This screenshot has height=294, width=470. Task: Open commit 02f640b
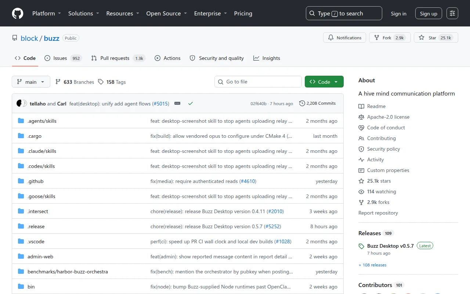tap(258, 104)
